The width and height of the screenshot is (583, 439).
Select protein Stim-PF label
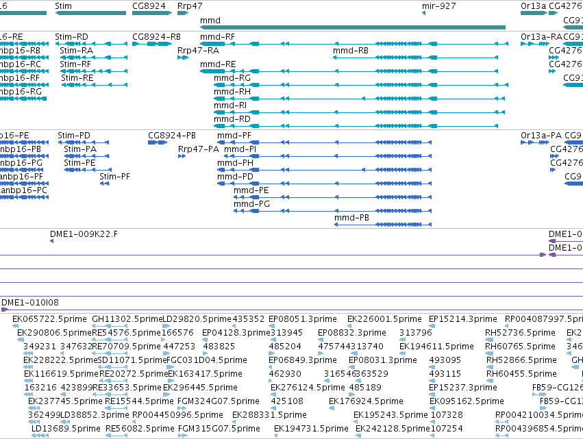[114, 177]
